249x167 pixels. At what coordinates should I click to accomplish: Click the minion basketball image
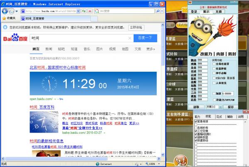click(213, 35)
